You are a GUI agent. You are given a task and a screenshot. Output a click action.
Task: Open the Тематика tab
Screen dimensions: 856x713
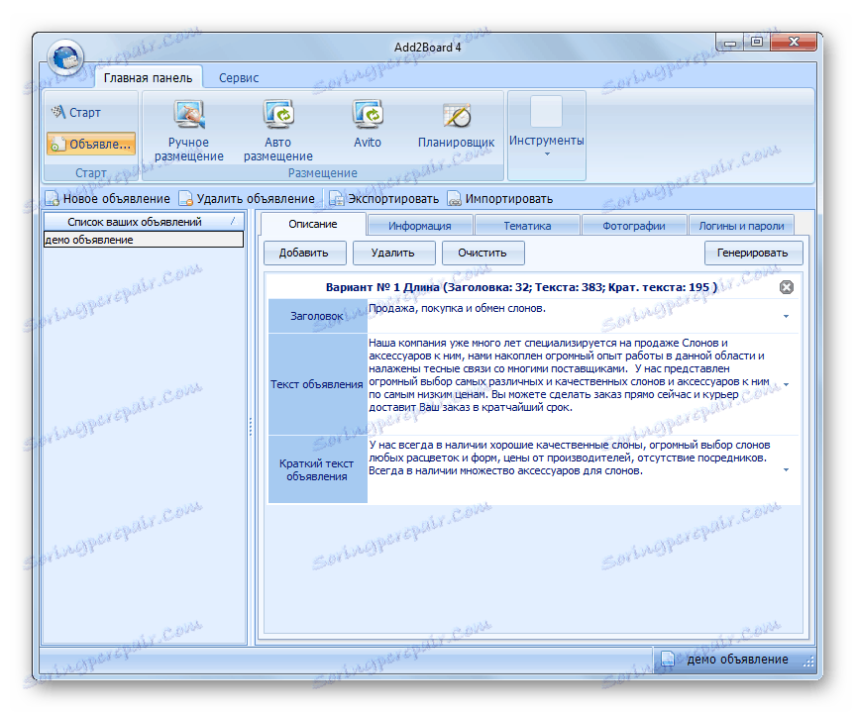click(x=527, y=226)
